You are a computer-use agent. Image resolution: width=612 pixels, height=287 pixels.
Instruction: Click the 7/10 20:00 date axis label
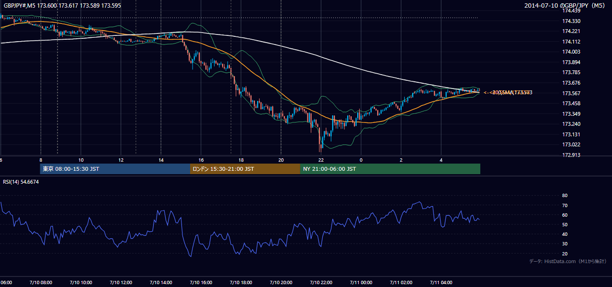281,283
